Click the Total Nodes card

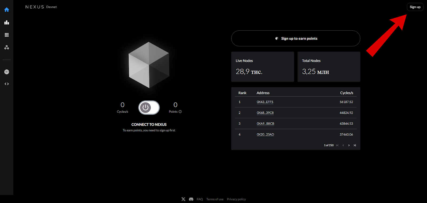[329, 67]
